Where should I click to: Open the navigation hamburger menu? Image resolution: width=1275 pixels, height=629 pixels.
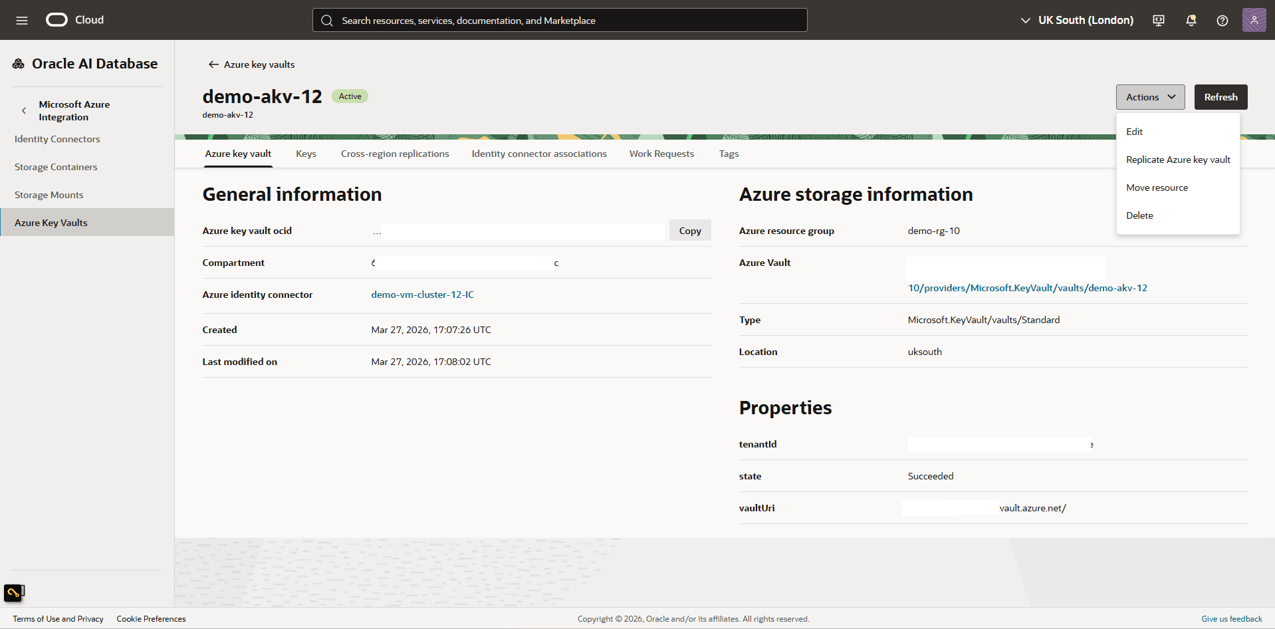[x=22, y=20]
